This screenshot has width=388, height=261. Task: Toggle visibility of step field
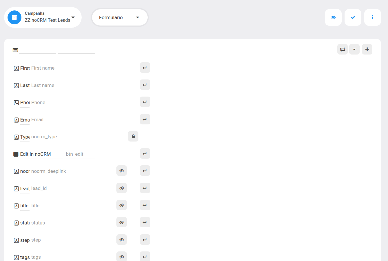[x=122, y=240]
